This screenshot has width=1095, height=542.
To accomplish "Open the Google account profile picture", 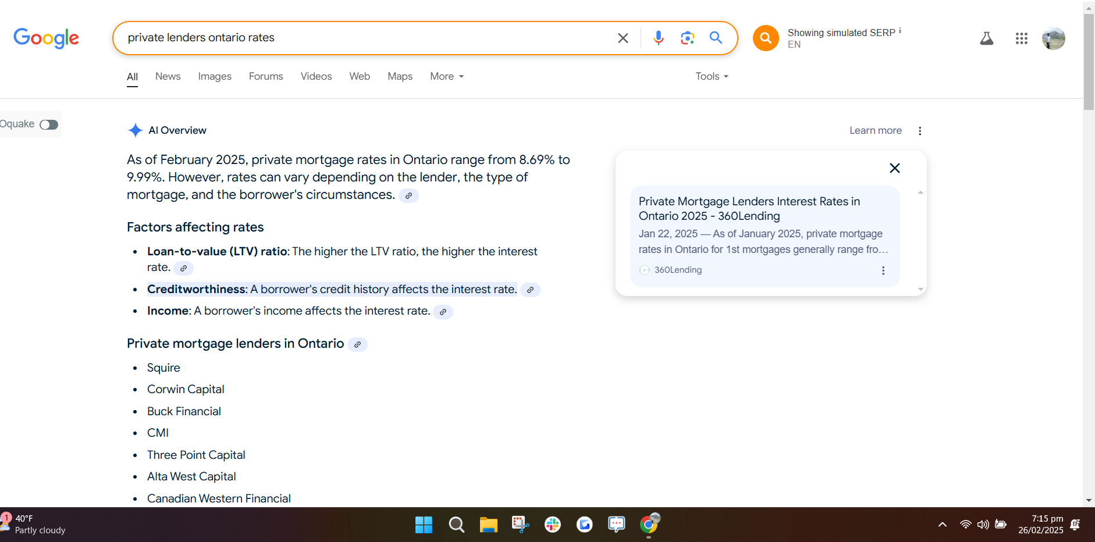I will pos(1053,38).
